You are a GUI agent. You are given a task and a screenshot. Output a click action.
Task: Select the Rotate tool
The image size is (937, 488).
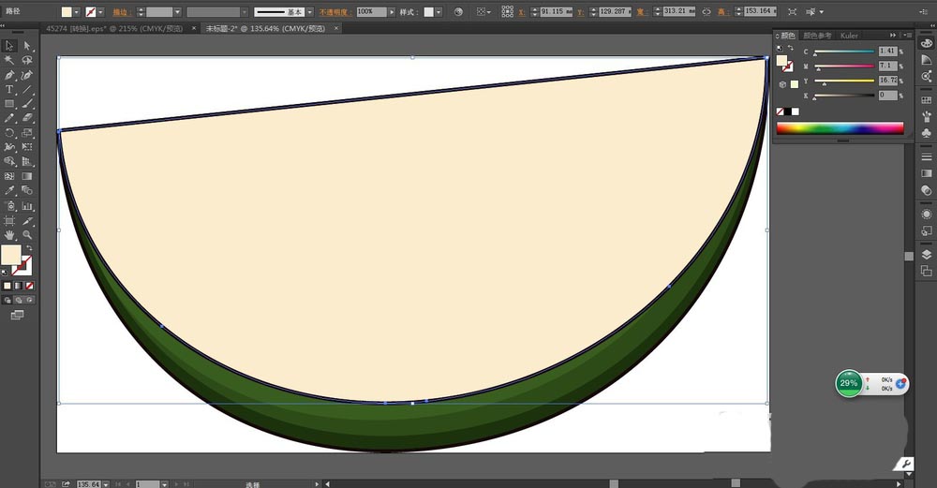tap(9, 133)
